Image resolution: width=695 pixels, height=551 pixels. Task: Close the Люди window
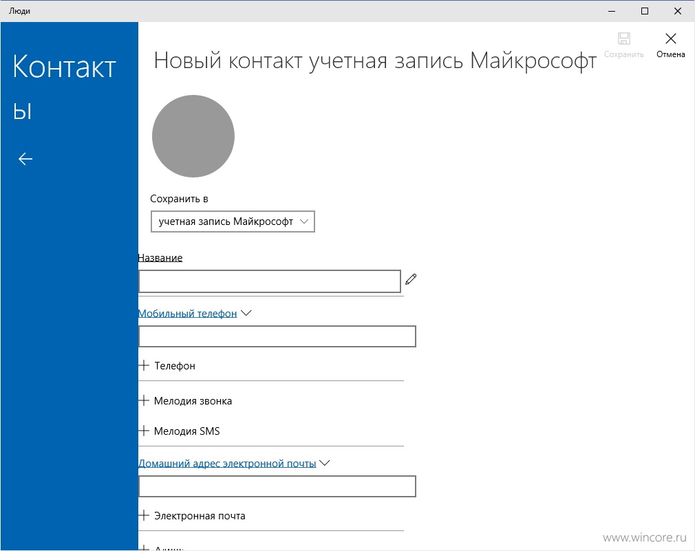click(678, 11)
